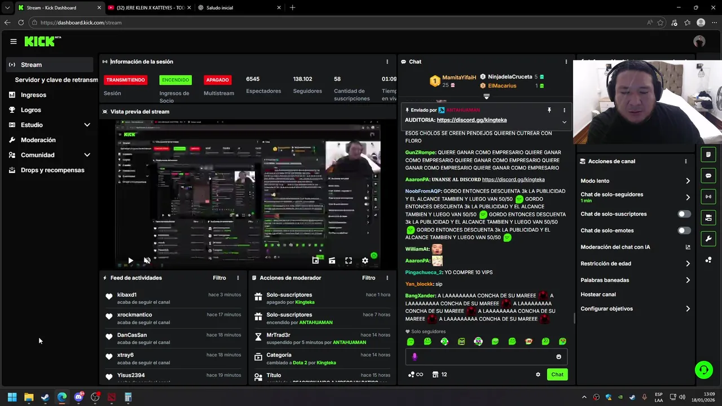Open Servidor y clave de retransmisión
The width and height of the screenshot is (722, 406).
pos(56,80)
